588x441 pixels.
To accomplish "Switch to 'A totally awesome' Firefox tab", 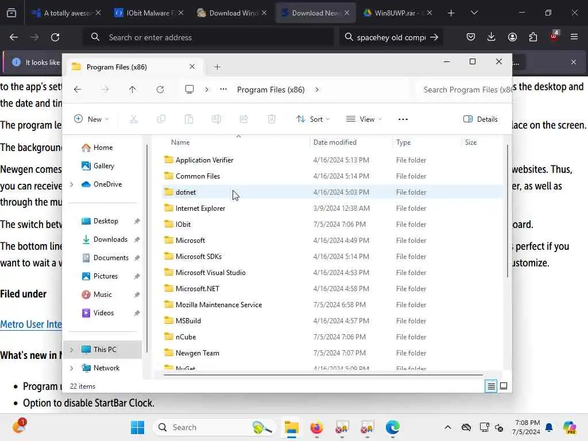I will tap(67, 13).
